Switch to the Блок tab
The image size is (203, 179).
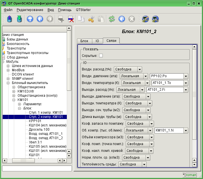coord(84,41)
